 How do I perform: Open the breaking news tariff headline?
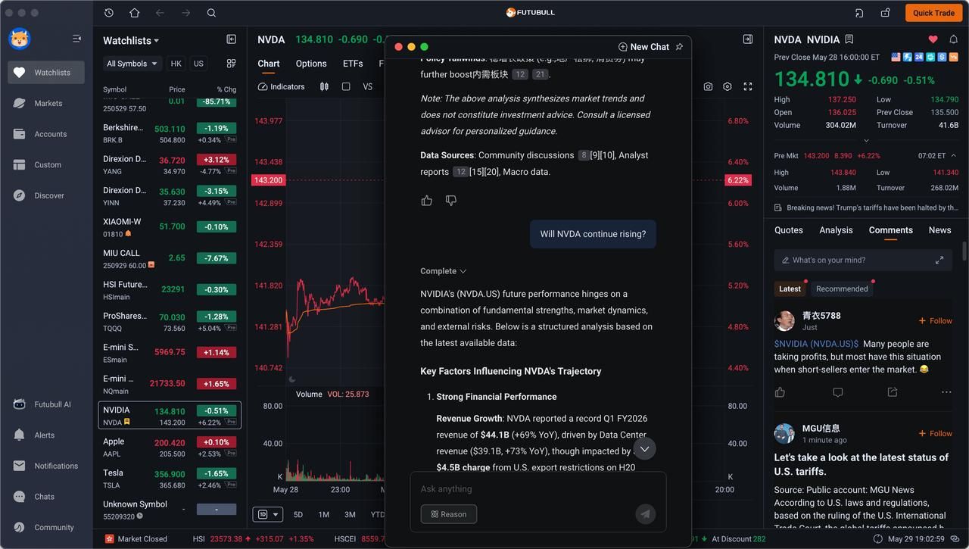click(x=866, y=207)
